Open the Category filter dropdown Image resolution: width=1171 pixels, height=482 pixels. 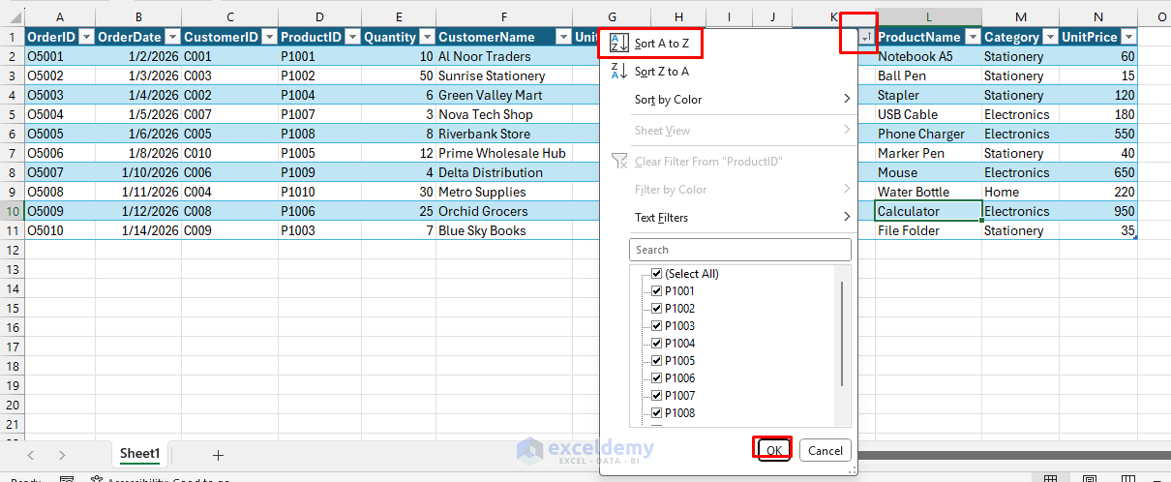tap(1049, 37)
